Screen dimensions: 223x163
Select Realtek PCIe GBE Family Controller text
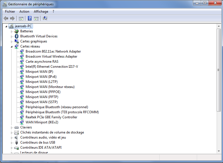[51, 117]
